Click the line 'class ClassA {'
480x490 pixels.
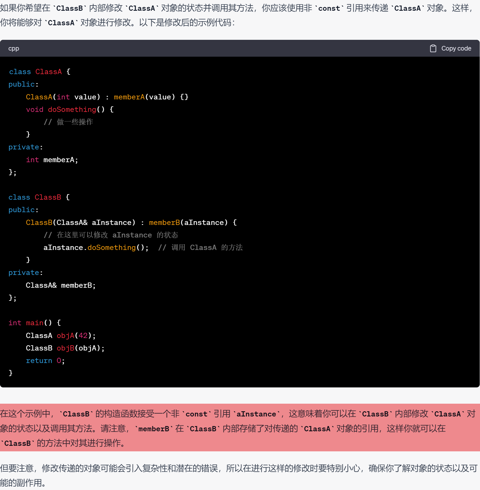coord(40,72)
